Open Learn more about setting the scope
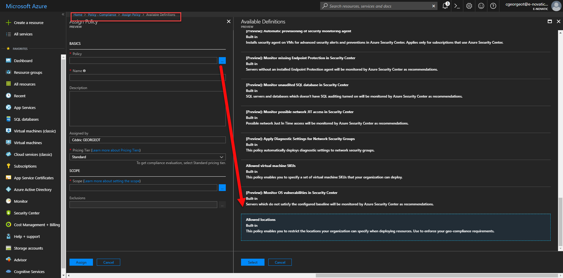This screenshot has width=563, height=278. pos(112,181)
